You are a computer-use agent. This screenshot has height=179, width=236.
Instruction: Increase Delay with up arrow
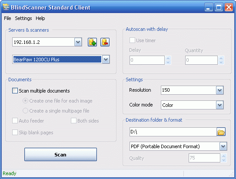point(168,58)
